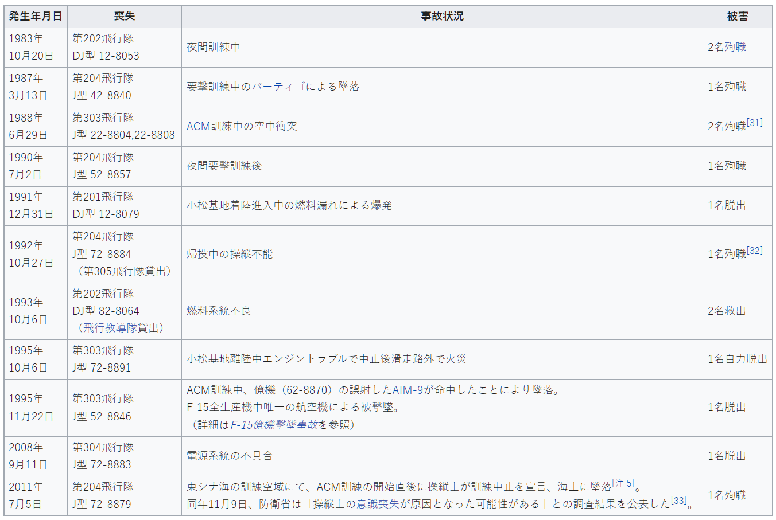776x520 pixels.
Task: Open note reference [注 5]
Action: click(x=623, y=483)
